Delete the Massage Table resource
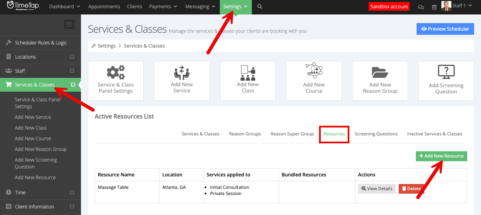 411,188
